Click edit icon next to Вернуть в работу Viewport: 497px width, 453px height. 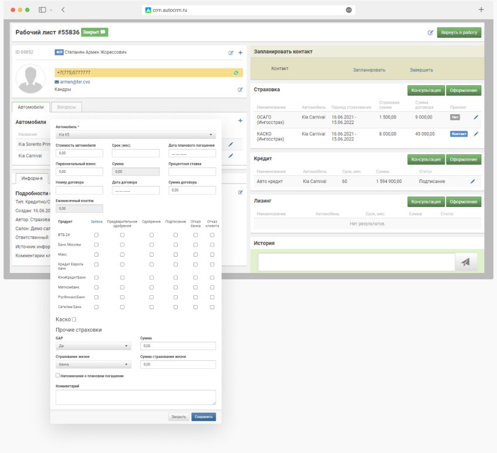430,33
